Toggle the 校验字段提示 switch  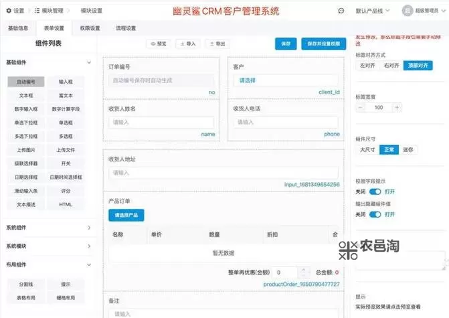point(375,191)
